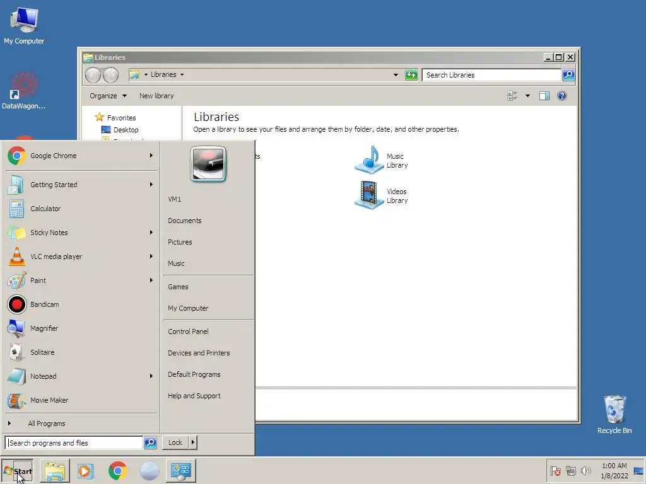This screenshot has height=484, width=646.
Task: Expand Notepad recent files arrow
Action: pos(151,376)
